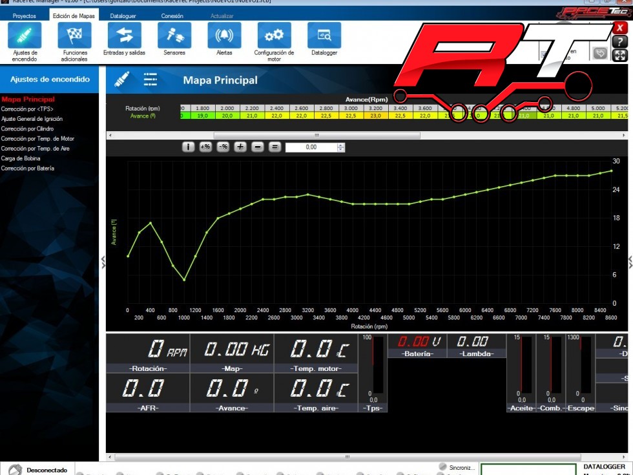Switch to the Edición de Mapas tab
This screenshot has width=633, height=475.
click(74, 16)
